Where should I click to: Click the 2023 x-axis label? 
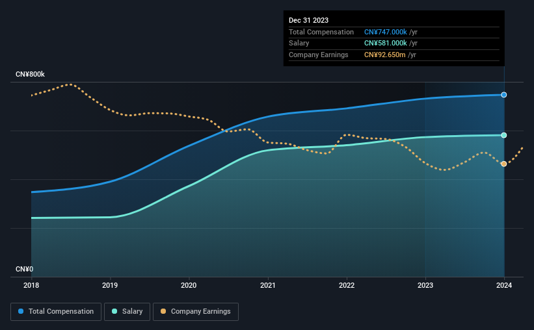point(425,285)
